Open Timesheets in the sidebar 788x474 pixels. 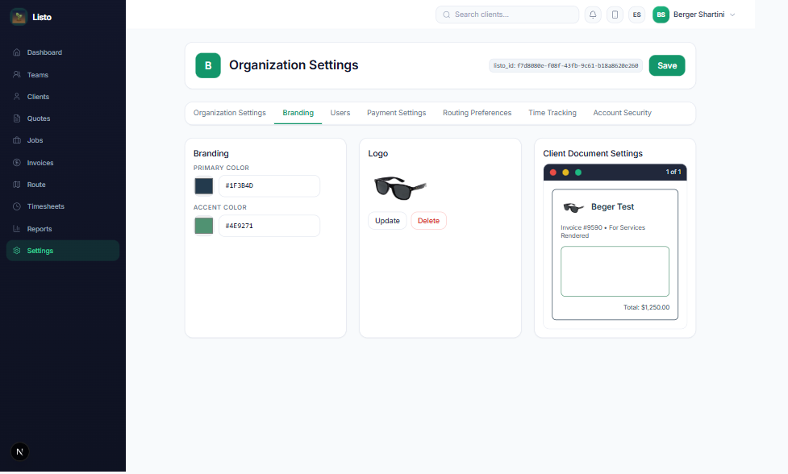coord(63,206)
